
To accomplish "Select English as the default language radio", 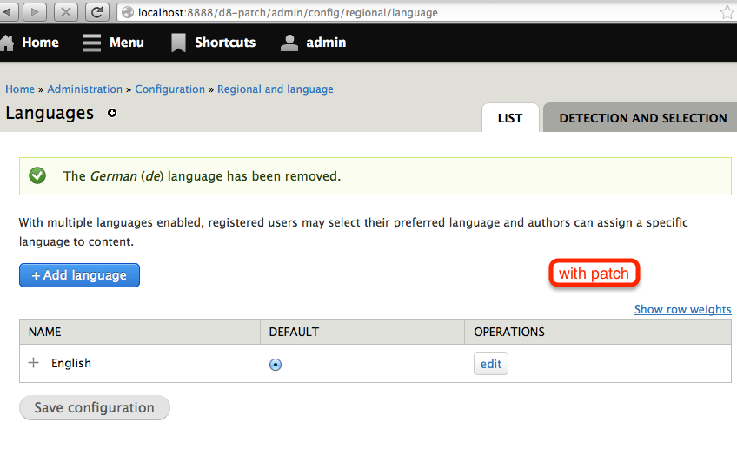I will coord(276,365).
